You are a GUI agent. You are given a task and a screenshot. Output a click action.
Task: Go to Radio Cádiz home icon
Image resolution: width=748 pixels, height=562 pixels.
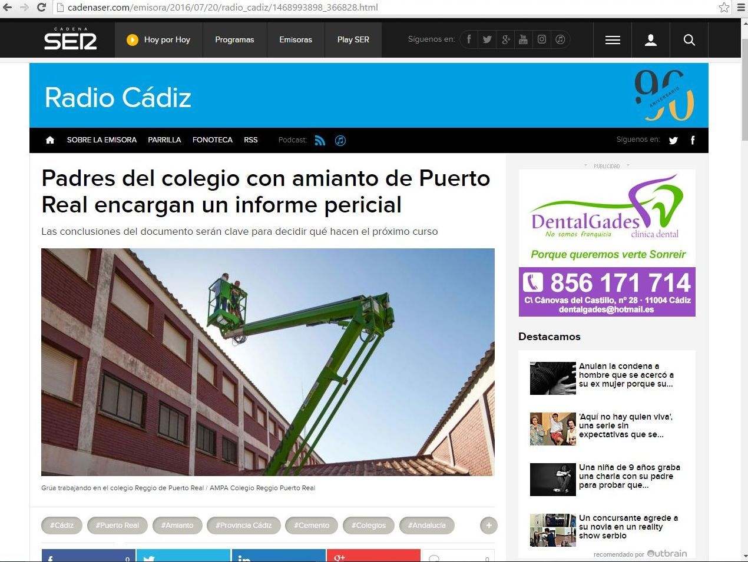[50, 140]
